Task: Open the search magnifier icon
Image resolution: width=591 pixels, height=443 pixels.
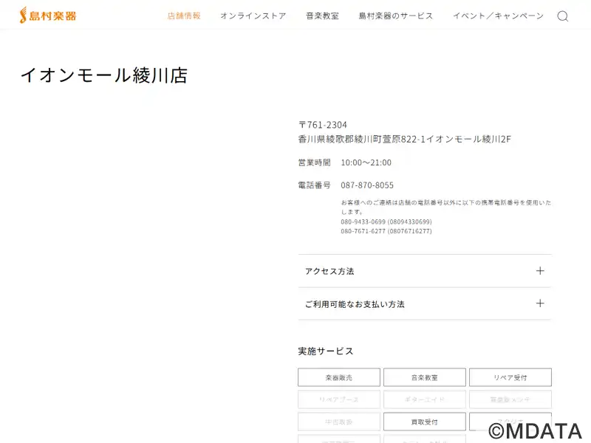Action: 563,16
